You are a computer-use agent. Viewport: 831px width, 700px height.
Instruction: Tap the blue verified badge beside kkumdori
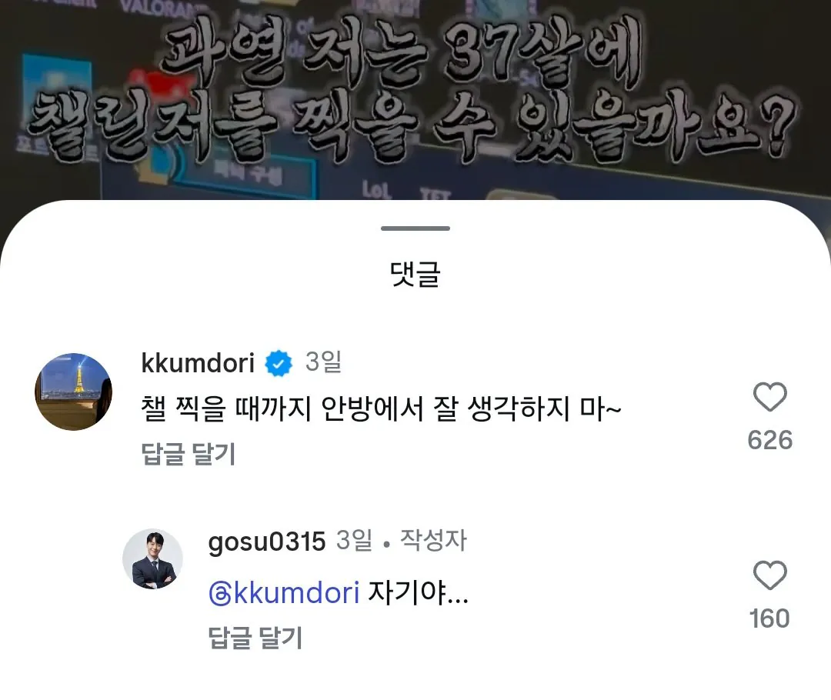click(279, 364)
